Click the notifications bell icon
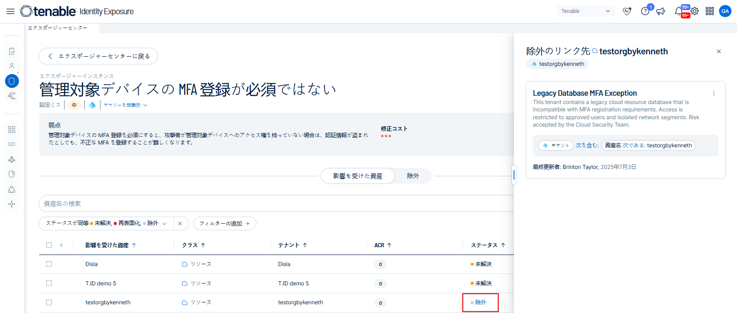This screenshot has height=313, width=737. [x=678, y=11]
